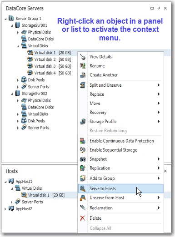Click the AppHost1 host icon
Viewport: 175px width, 237px height.
click(11, 181)
